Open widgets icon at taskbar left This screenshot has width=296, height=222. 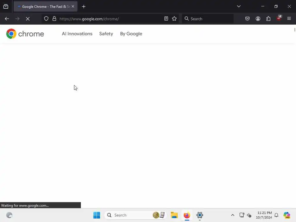click(9, 215)
